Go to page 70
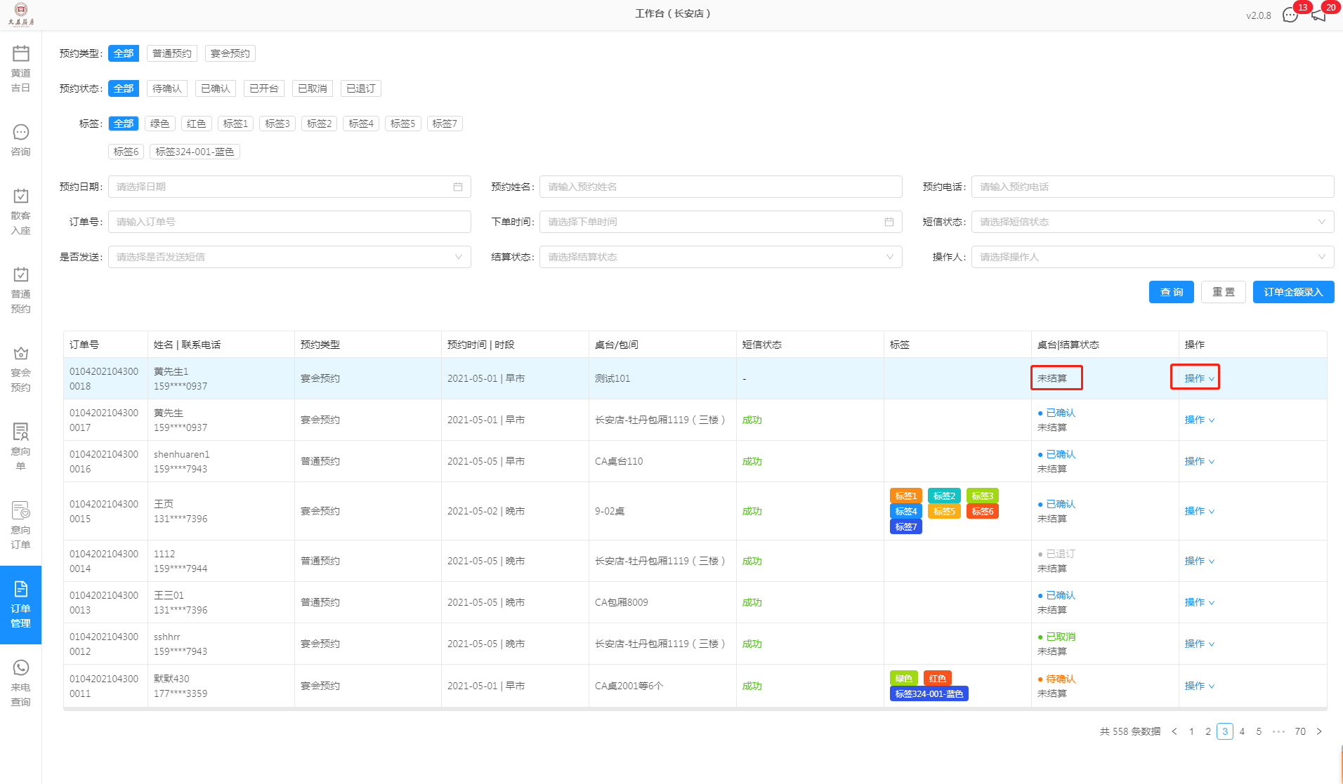This screenshot has width=1343, height=784. click(x=1300, y=731)
